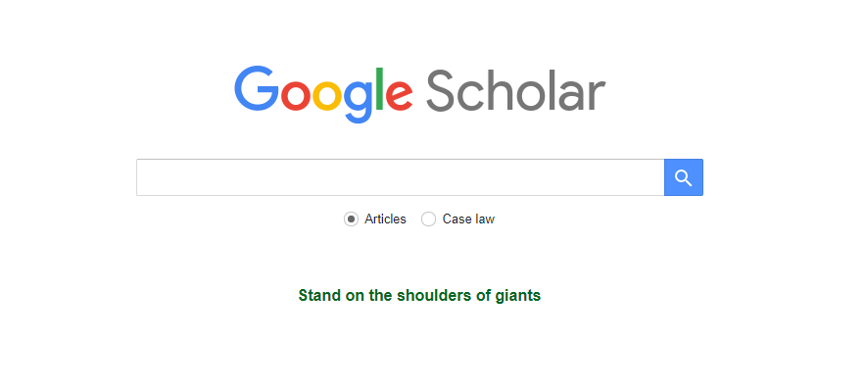This screenshot has height=389, width=865.
Task: Click the capital "S" of Scholar
Action: tap(442, 90)
